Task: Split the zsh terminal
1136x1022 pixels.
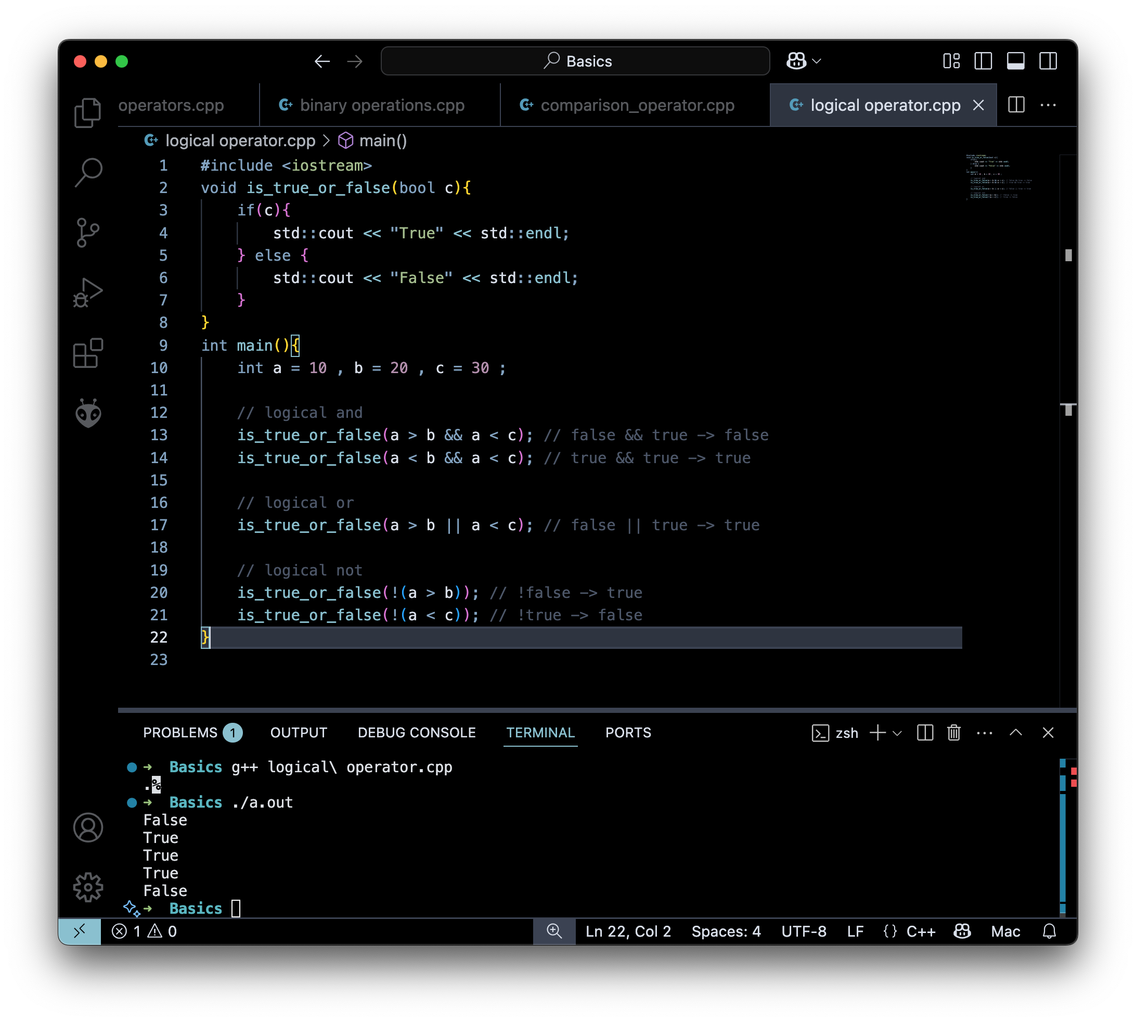Action: pos(924,733)
